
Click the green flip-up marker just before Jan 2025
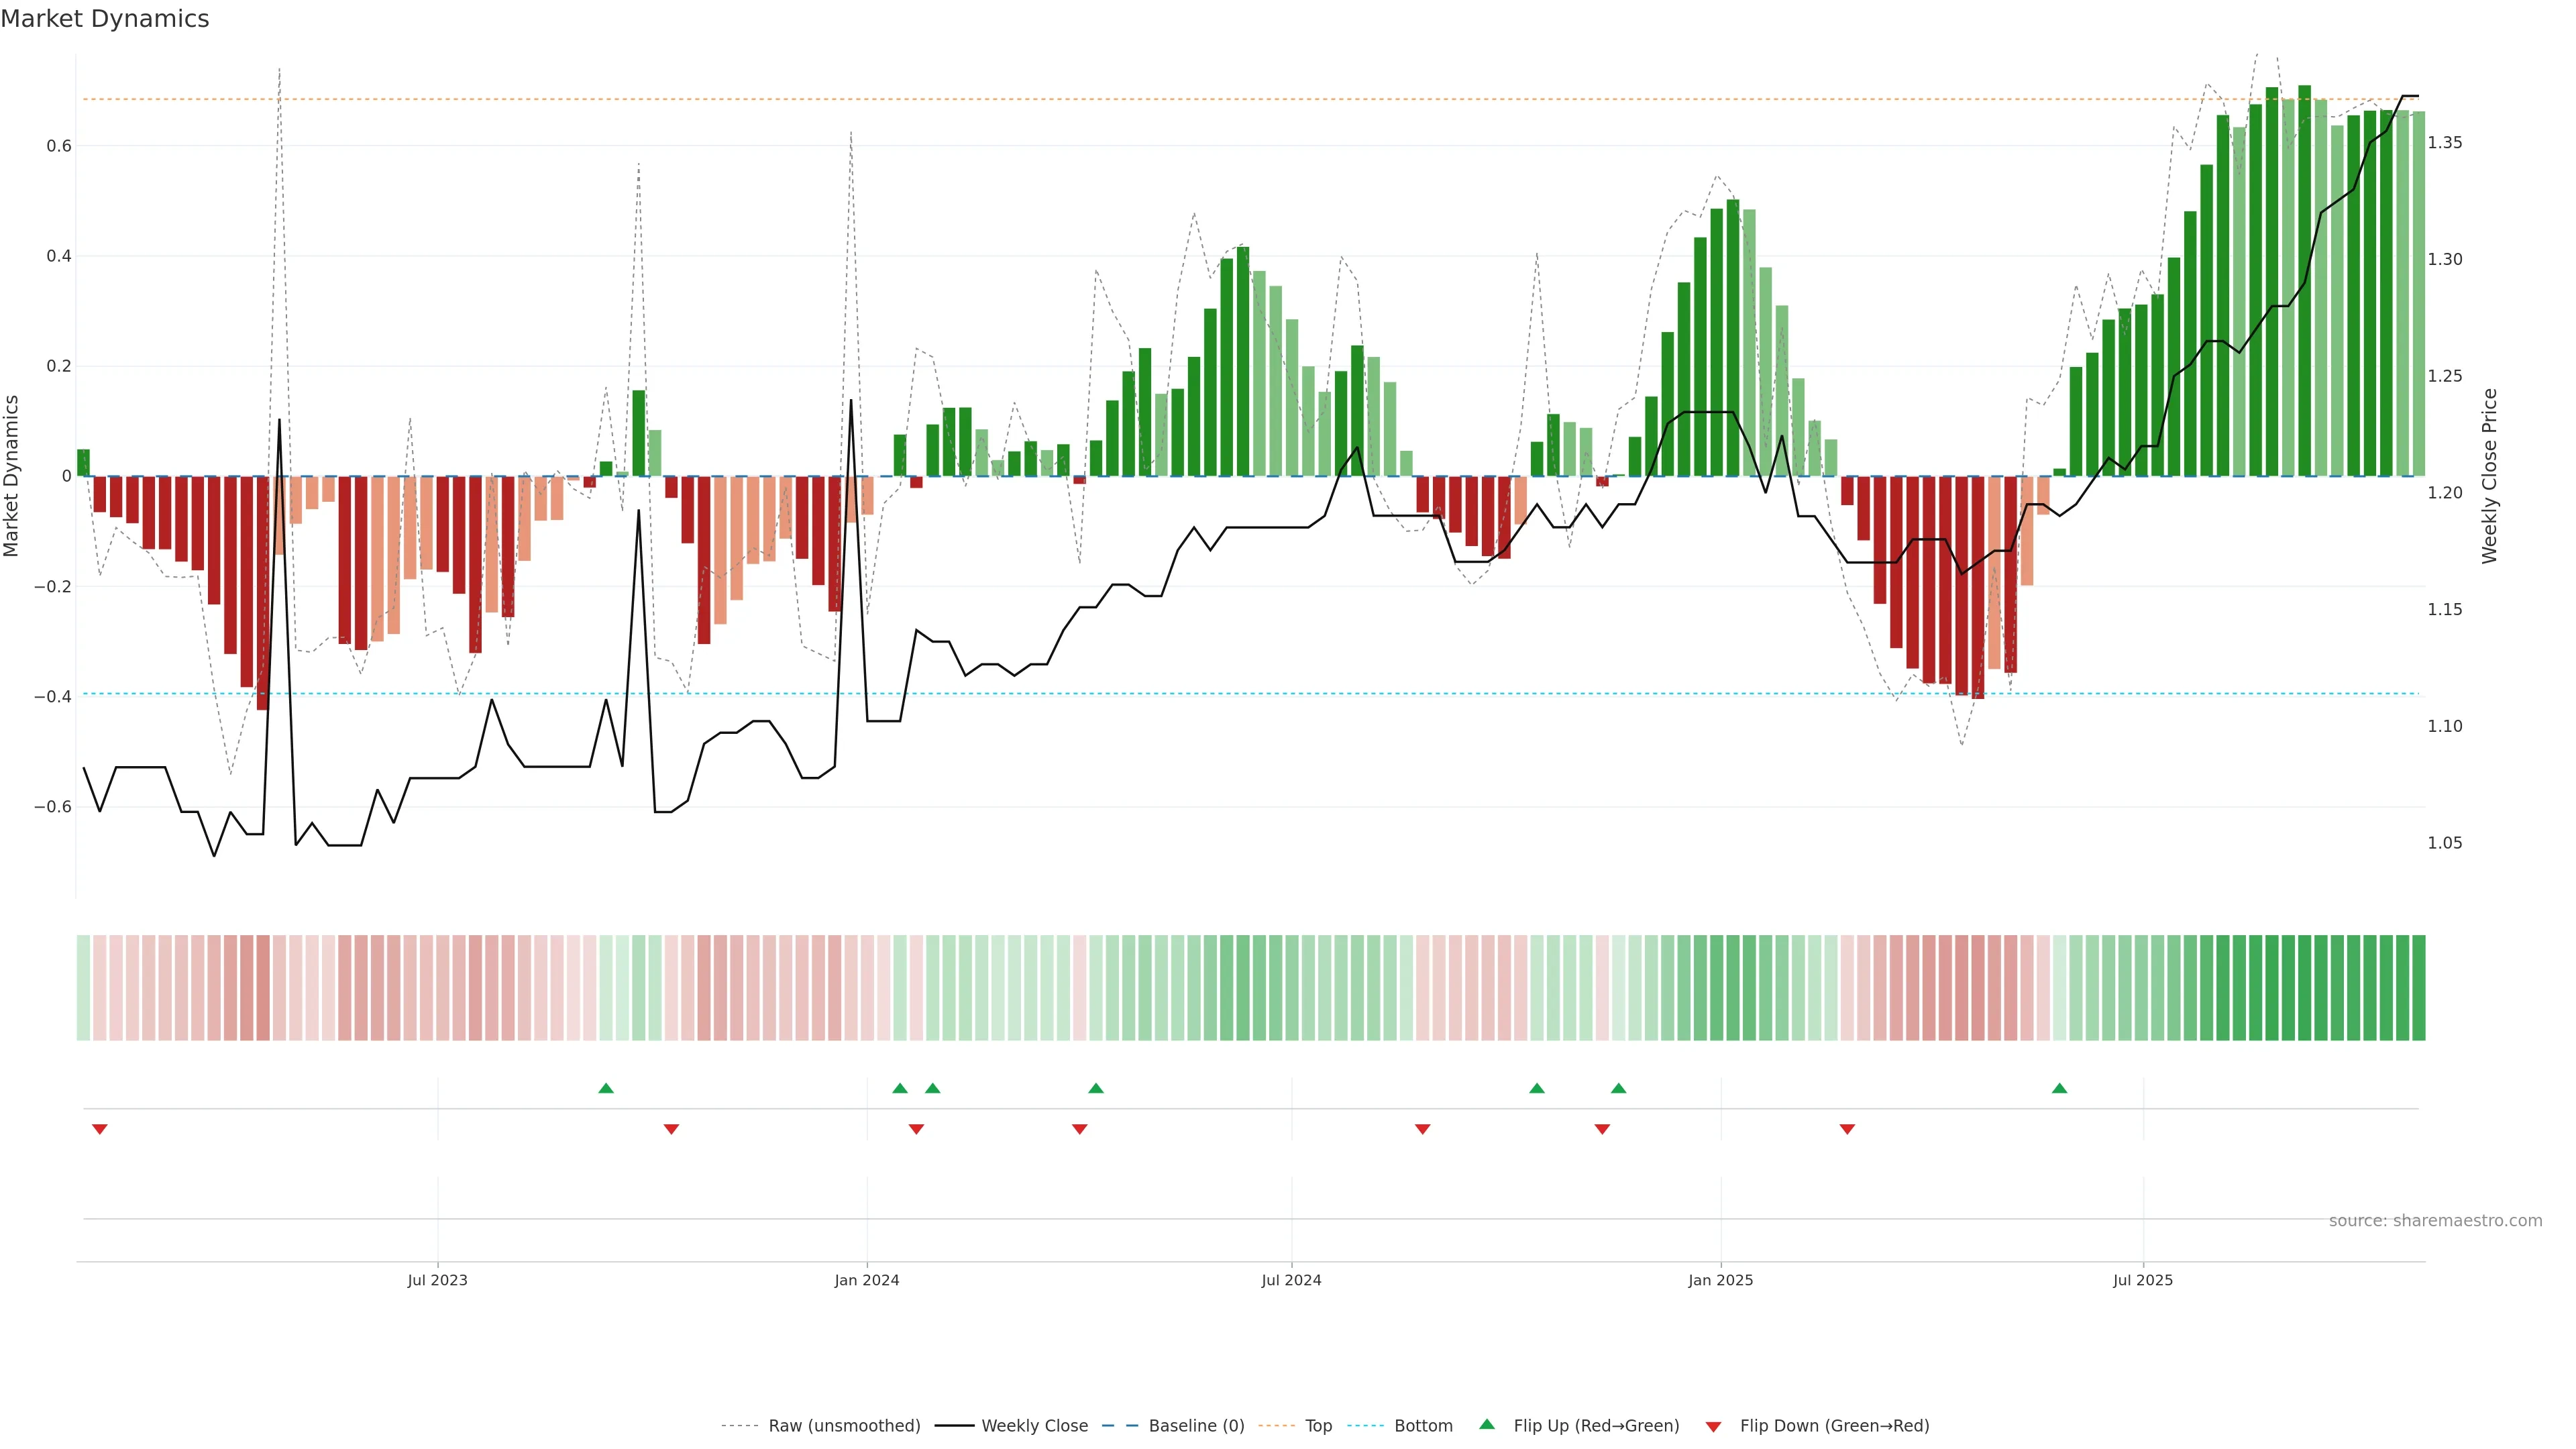click(1618, 1088)
